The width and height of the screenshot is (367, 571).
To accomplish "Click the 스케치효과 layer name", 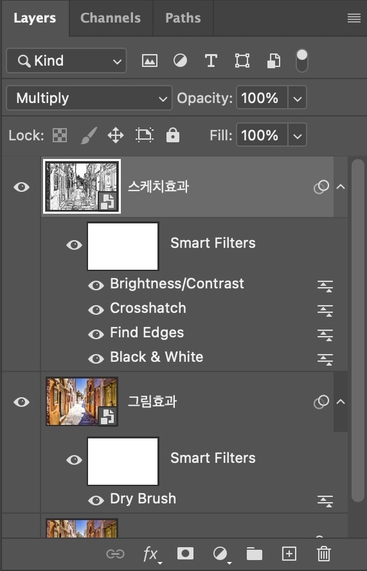I will tap(158, 187).
